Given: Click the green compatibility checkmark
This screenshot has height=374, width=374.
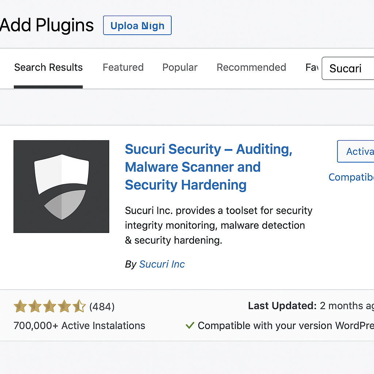Looking at the screenshot, I should pyautogui.click(x=190, y=325).
